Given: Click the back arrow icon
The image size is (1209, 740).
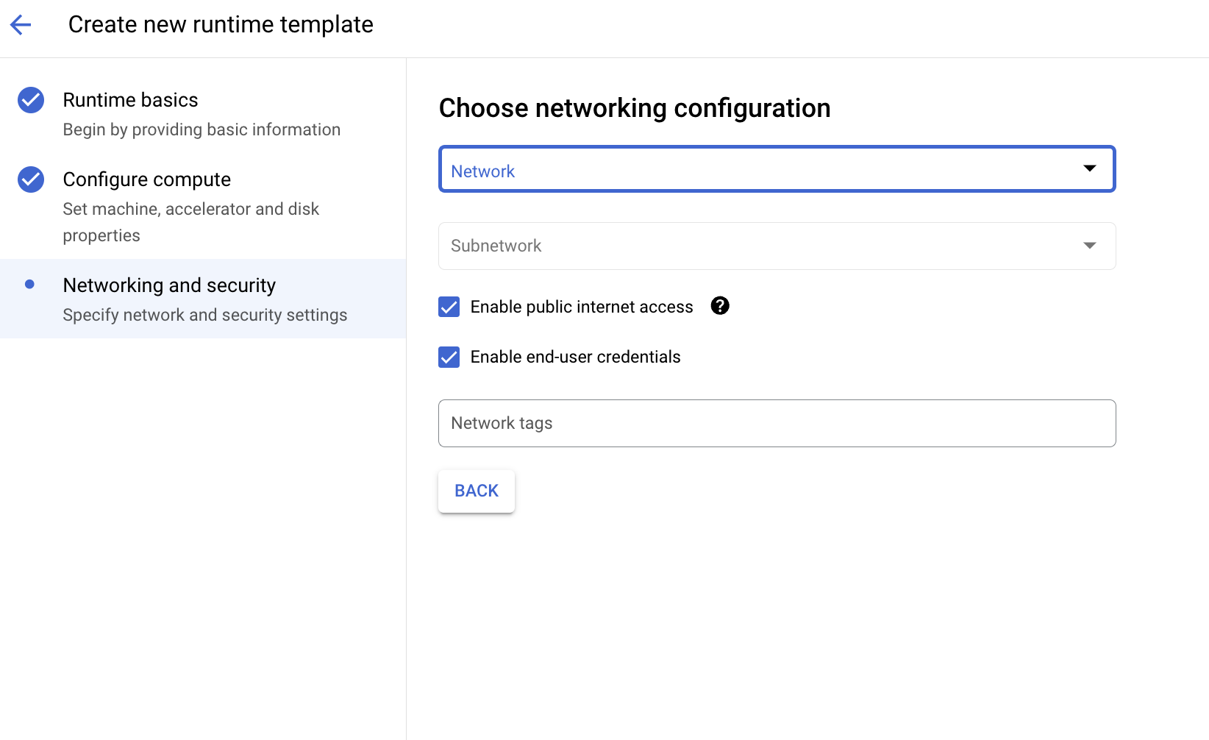Looking at the screenshot, I should click(21, 24).
